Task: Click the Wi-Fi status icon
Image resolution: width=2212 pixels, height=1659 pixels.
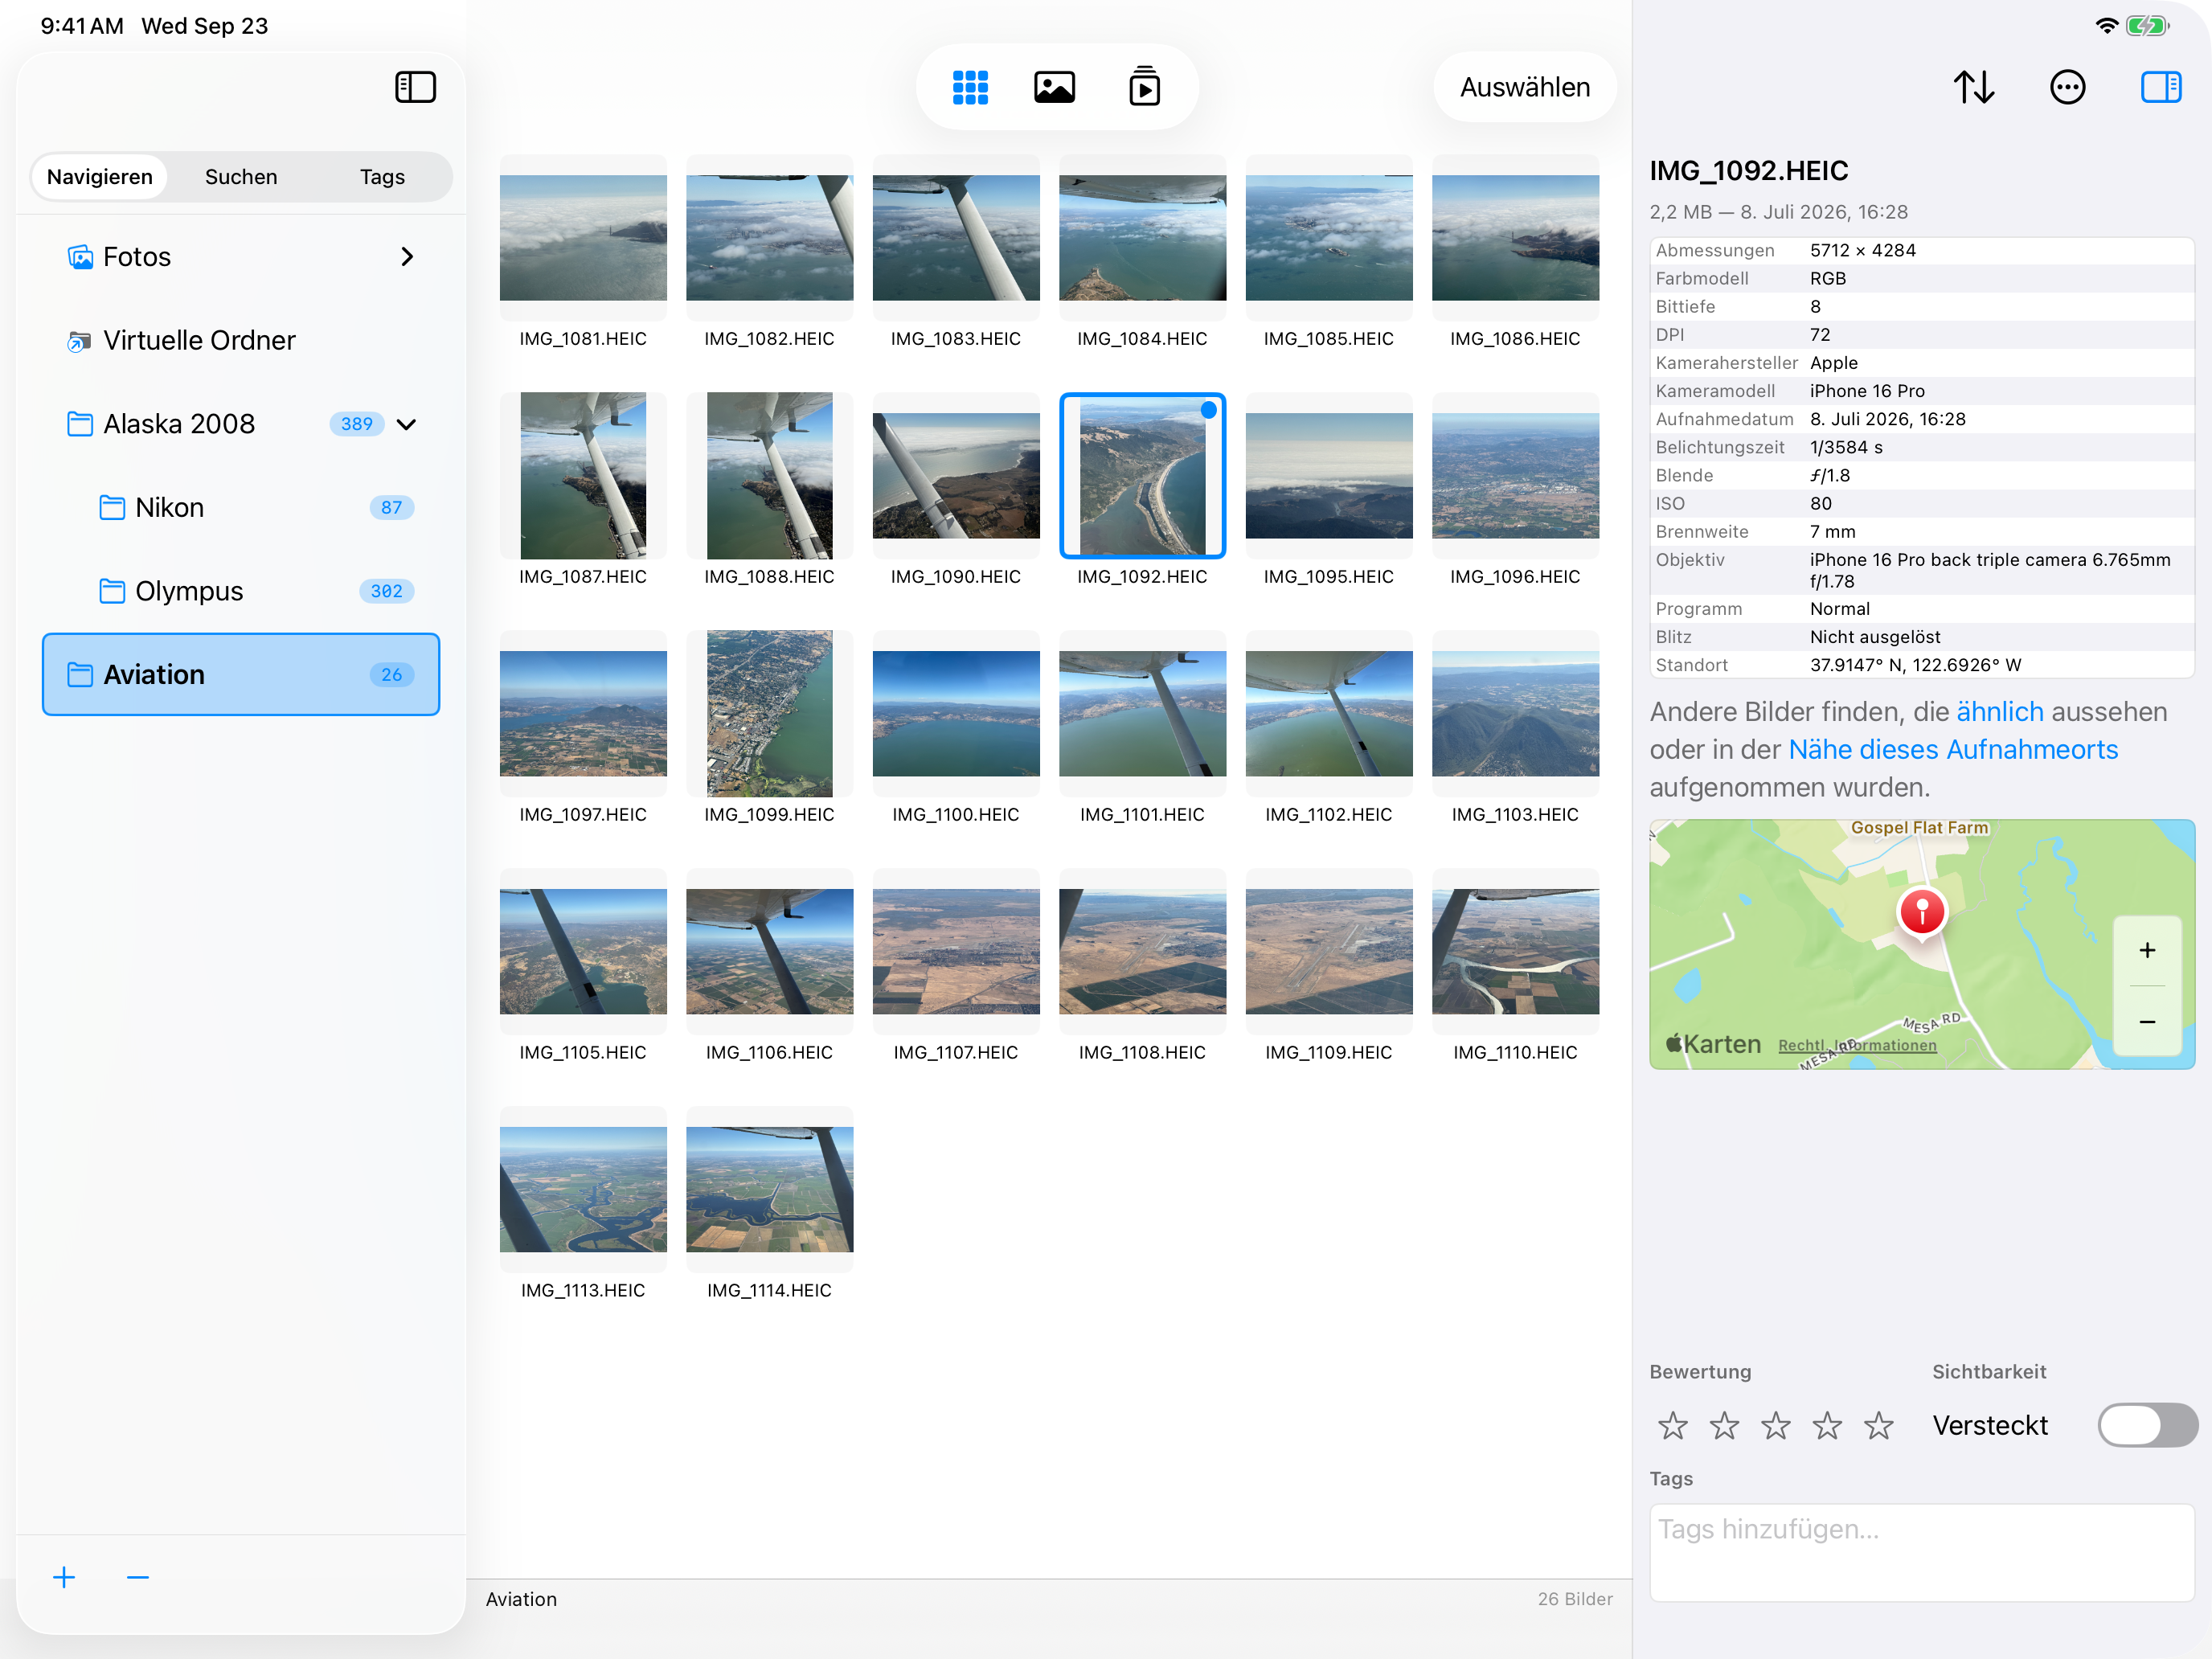Action: 2106,25
